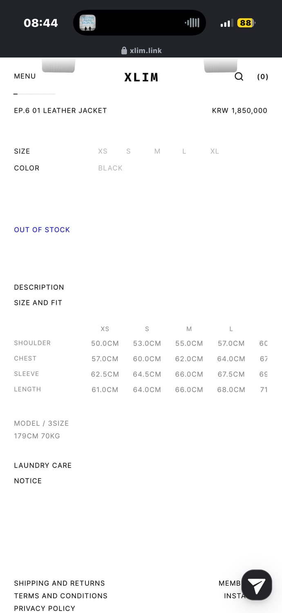The width and height of the screenshot is (282, 613).
Task: Select size XL
Action: click(215, 151)
